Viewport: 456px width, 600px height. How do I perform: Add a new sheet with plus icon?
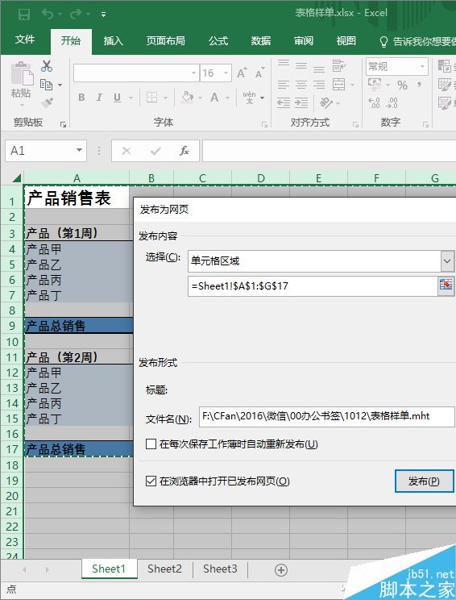tap(281, 570)
